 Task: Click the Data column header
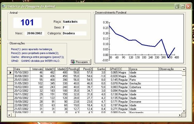coord(22,69)
